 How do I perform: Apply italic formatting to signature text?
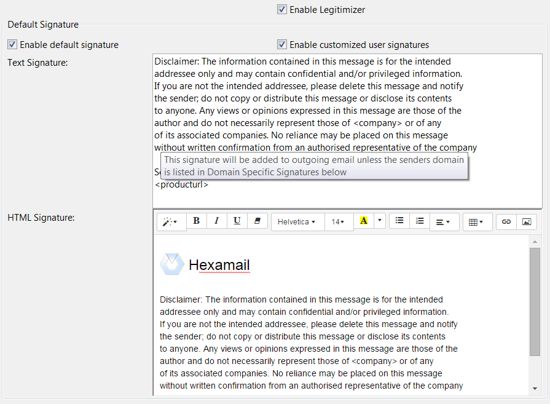tap(216, 221)
